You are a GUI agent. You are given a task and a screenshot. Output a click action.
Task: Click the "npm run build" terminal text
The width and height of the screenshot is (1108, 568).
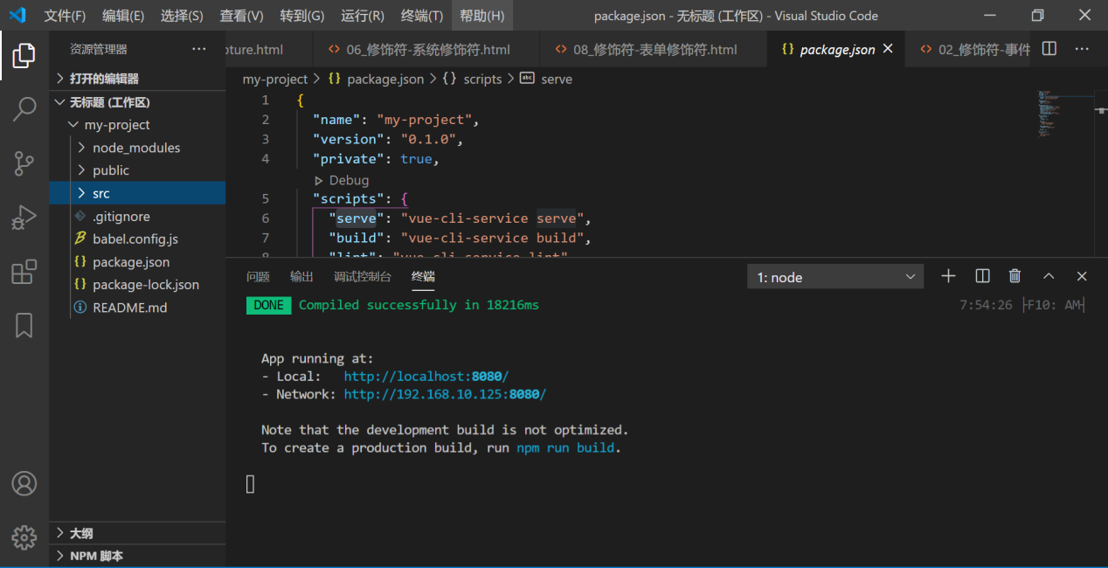567,447
